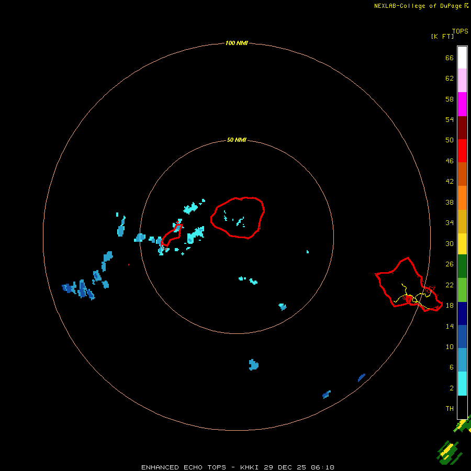
Task: Click the 50 NMI range ring label
Action: point(237,140)
